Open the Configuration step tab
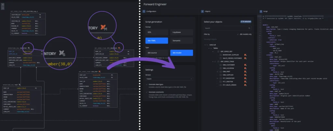Screen dimensions: 333x131 point(150,11)
